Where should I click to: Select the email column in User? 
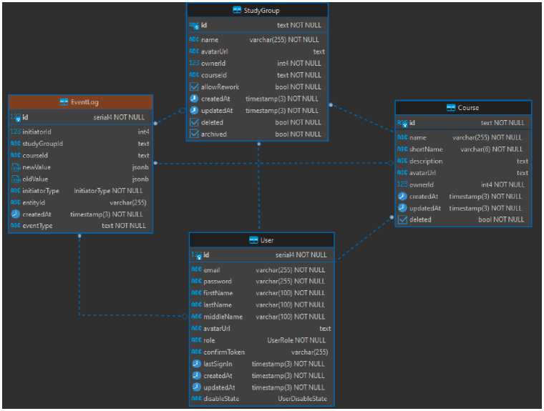pyautogui.click(x=212, y=270)
